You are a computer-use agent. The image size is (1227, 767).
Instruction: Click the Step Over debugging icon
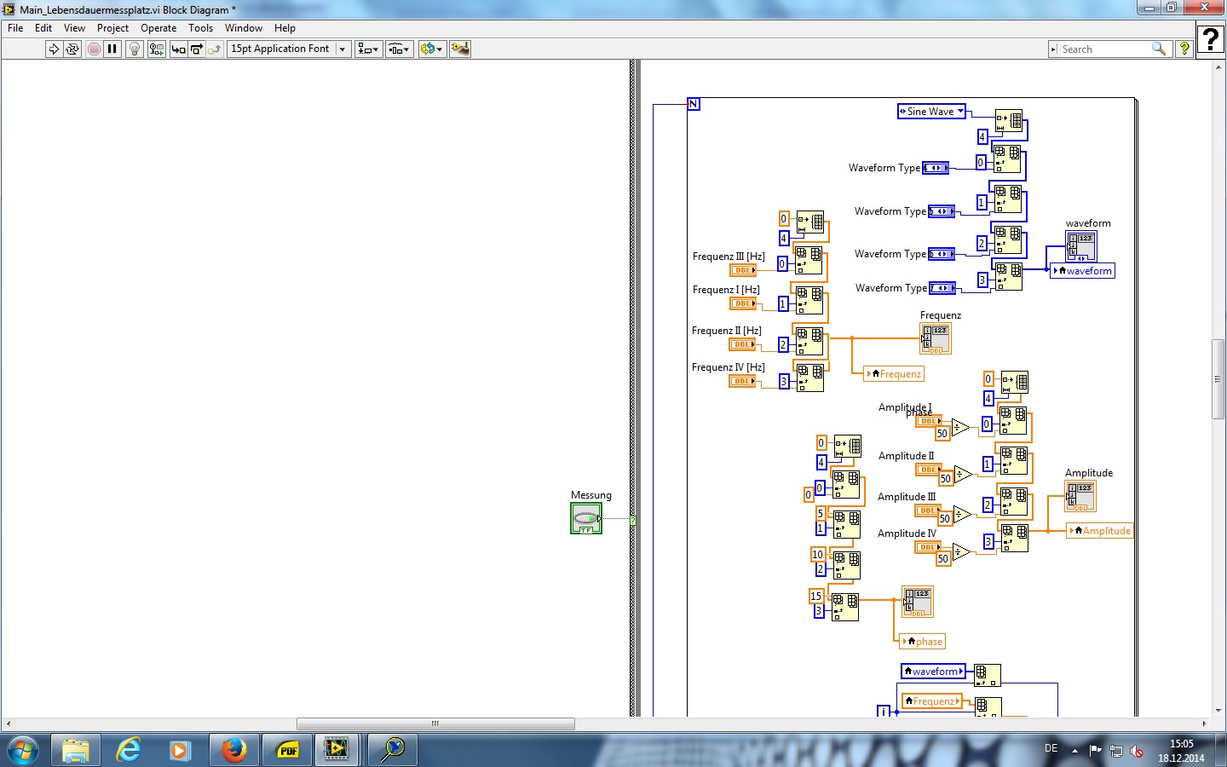click(197, 49)
